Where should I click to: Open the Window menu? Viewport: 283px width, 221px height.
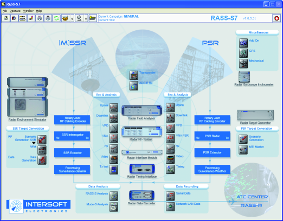click(28, 11)
